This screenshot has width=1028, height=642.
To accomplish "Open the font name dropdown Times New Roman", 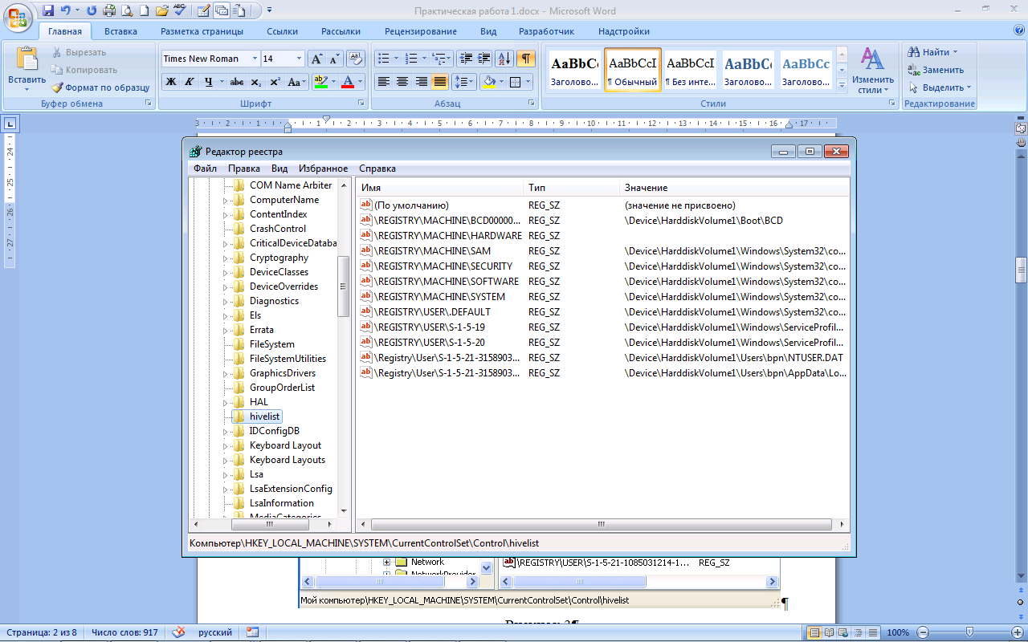I will click(x=255, y=59).
